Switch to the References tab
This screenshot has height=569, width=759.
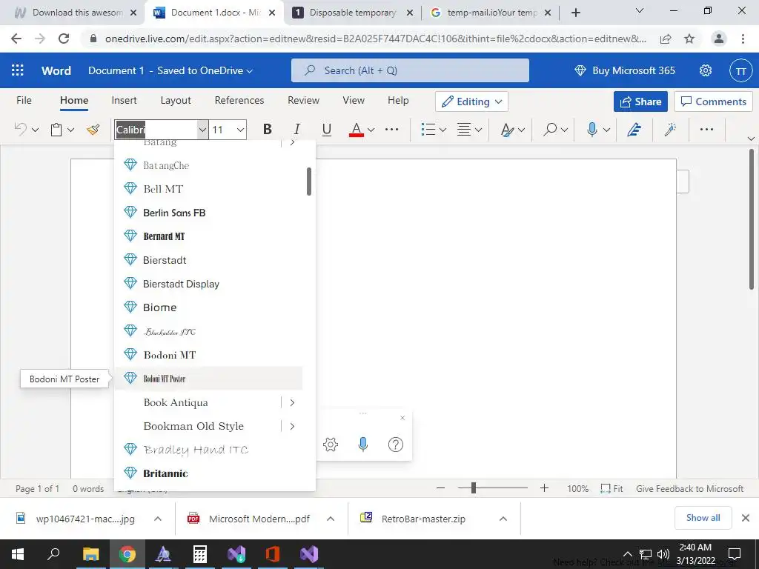click(239, 100)
